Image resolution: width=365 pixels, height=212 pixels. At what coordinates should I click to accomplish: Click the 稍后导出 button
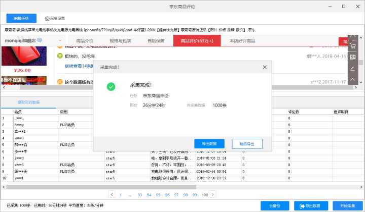[247, 144]
